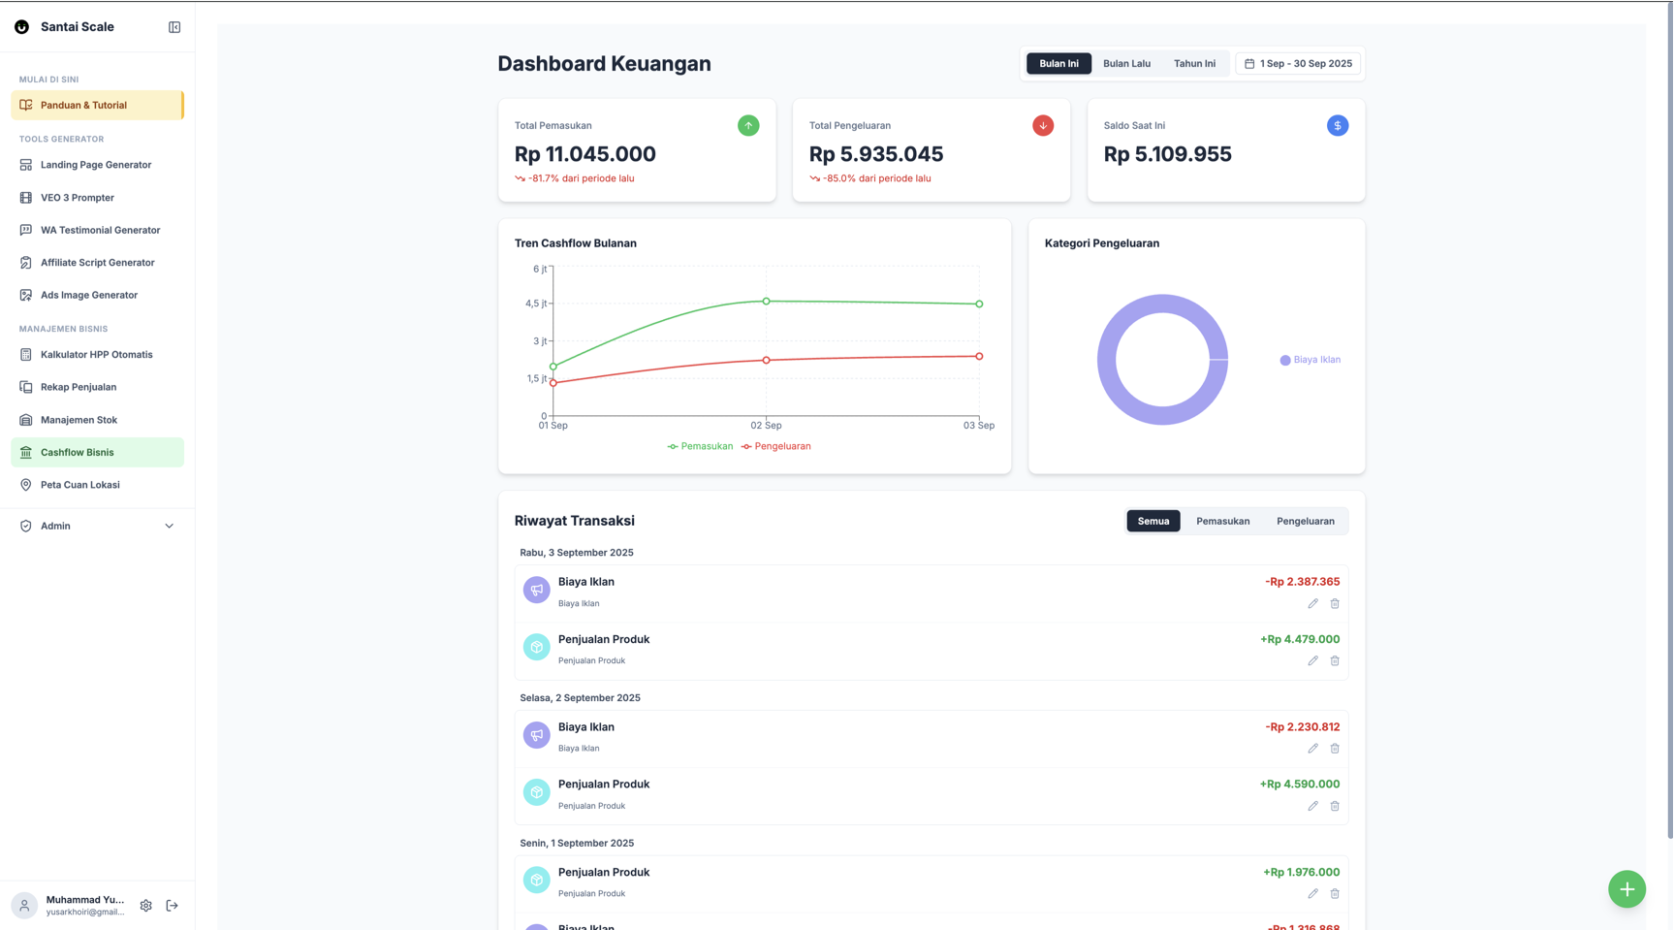Toggle Pemasukan series in chart legend

pyautogui.click(x=700, y=446)
